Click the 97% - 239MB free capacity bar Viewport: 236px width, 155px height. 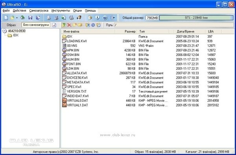pos(196,18)
